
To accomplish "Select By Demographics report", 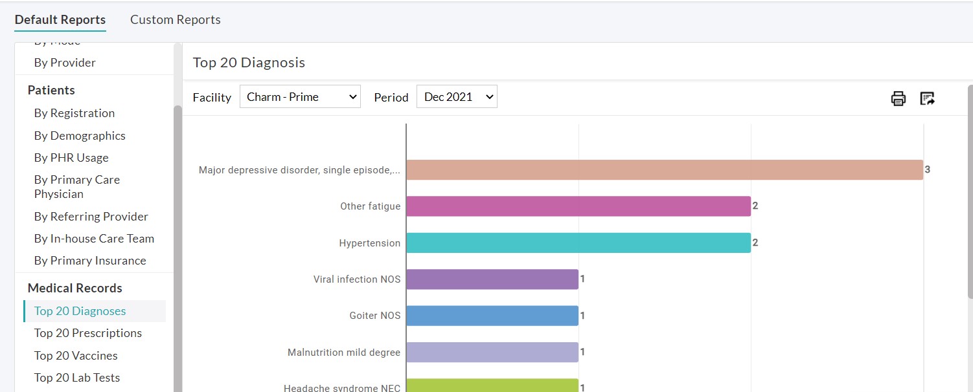I will (x=80, y=136).
